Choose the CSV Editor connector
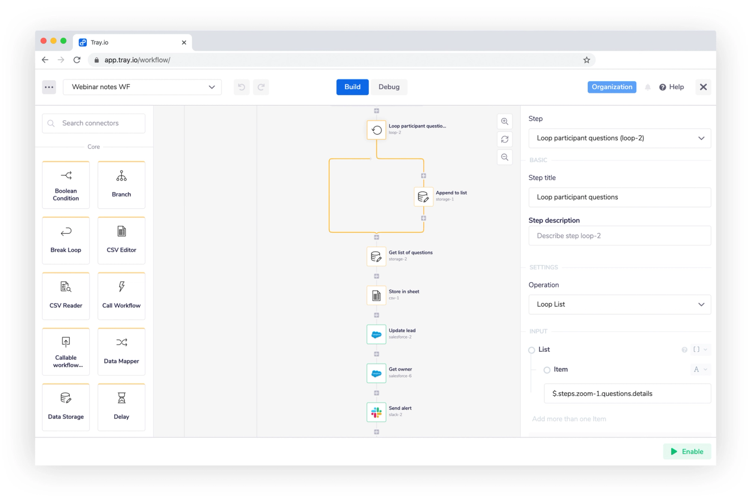Screen dimensions: 752x501 [121, 240]
